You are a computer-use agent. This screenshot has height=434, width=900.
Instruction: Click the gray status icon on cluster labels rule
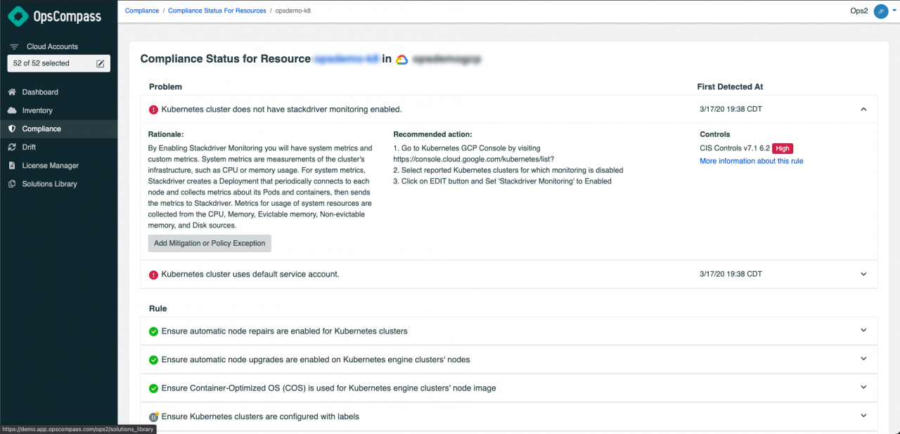coord(153,416)
